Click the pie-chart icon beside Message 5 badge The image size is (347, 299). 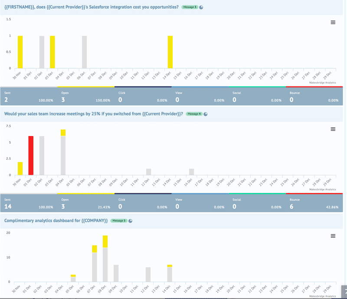point(131,220)
